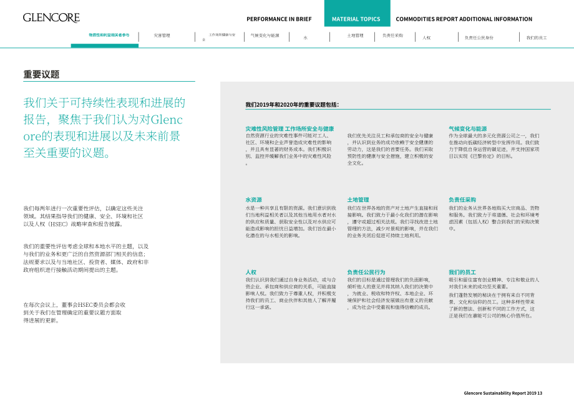Click the Glencore logo
The image size is (574, 406).
(x=51, y=17)
